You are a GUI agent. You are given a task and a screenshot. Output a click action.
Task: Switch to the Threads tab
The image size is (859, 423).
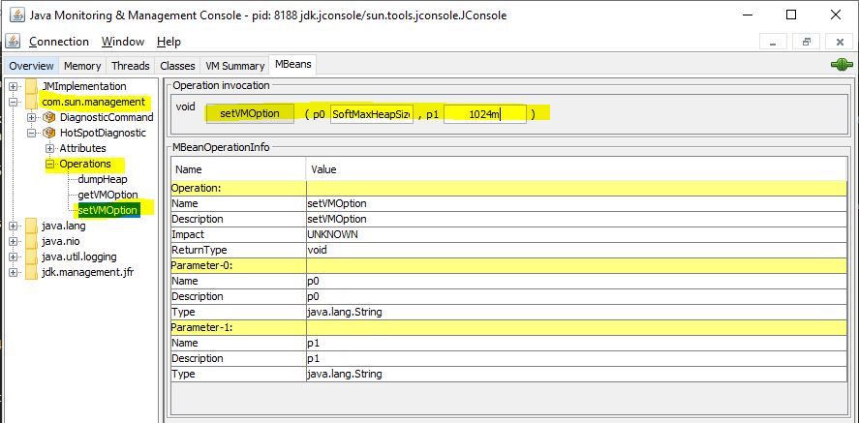click(x=131, y=66)
